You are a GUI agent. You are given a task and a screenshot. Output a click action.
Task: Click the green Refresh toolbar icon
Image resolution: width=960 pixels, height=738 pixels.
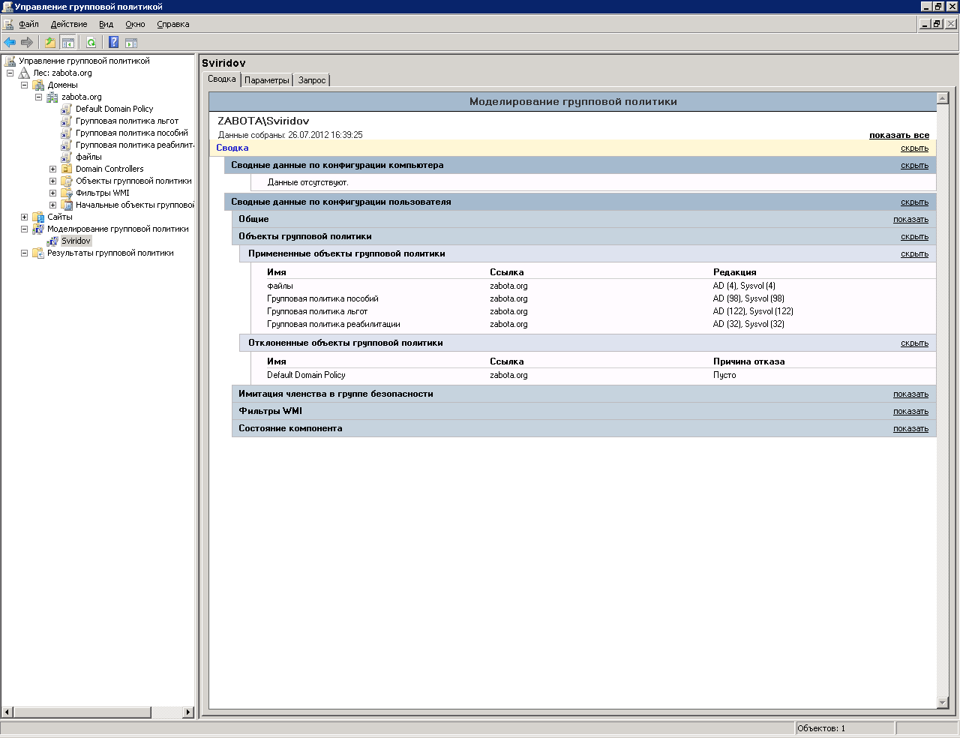click(91, 43)
